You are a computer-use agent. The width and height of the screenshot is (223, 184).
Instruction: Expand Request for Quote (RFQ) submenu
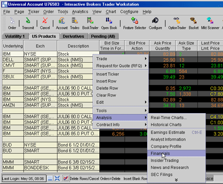click(x=121, y=66)
